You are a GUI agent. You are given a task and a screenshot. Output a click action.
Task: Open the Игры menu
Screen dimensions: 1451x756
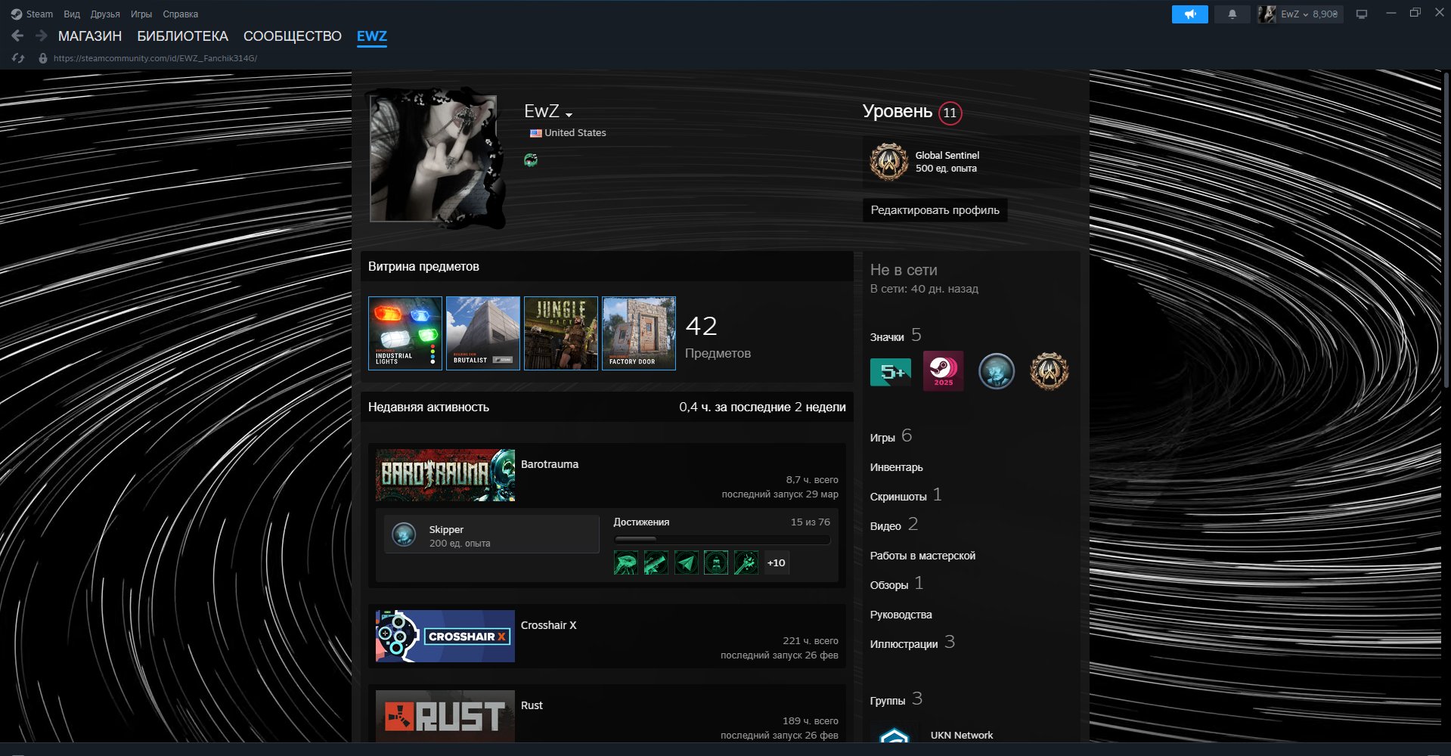click(141, 14)
